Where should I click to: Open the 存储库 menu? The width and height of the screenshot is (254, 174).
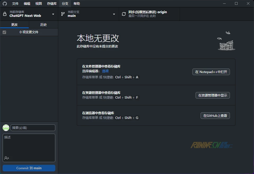[x=52, y=4]
